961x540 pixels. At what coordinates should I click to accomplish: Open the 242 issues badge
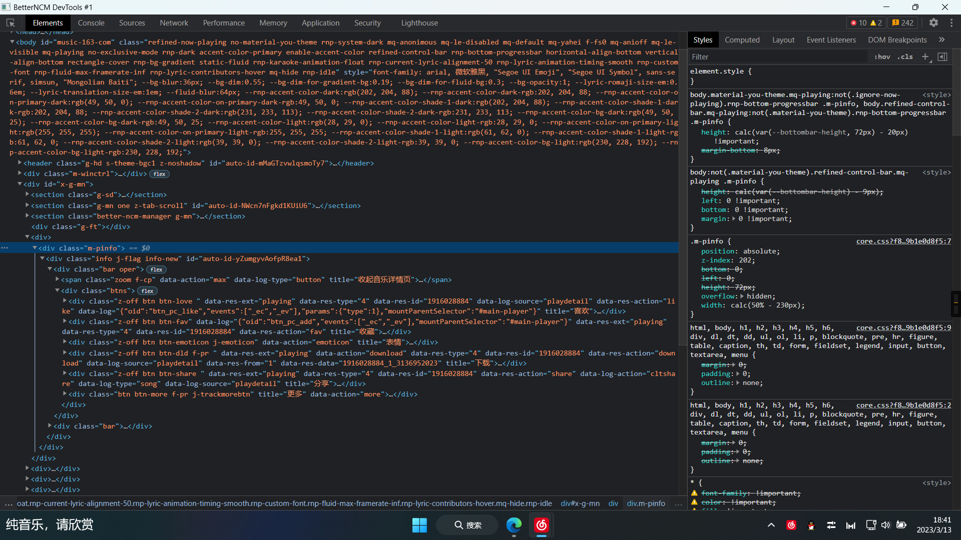click(902, 22)
